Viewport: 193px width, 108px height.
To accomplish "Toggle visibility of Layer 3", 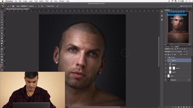I will click(x=166, y=68).
